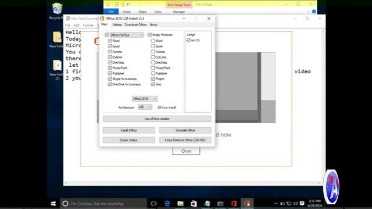Open Notepad's File menu
Viewport: 372px width, 209px height.
click(x=67, y=25)
